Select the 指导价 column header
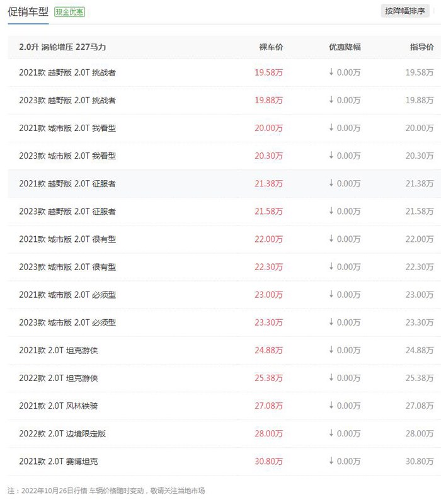Image resolution: width=441 pixels, height=500 pixels. click(421, 47)
